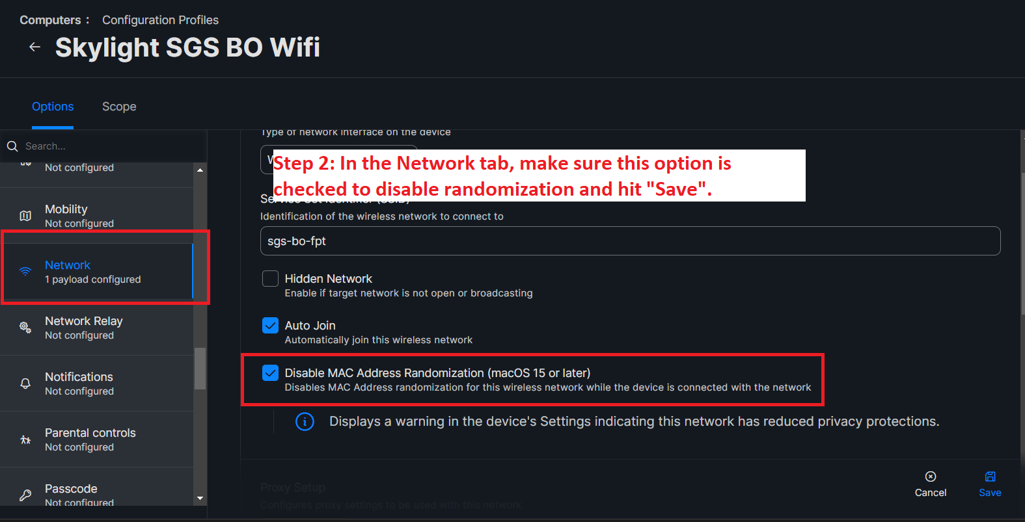The width and height of the screenshot is (1025, 522).
Task: Switch to the Scope tab
Action: 119,107
